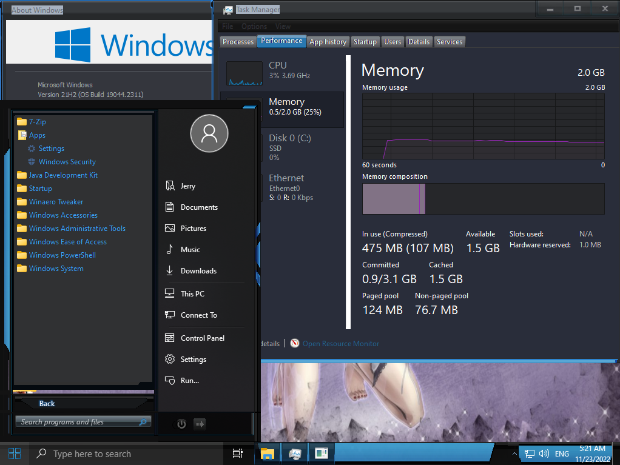620x465 pixels.
Task: Open Control Panel from start menu
Action: [x=195, y=338]
